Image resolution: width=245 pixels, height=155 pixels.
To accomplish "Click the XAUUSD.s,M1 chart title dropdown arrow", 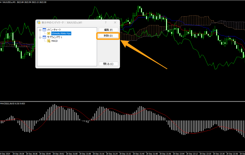I will click(1, 2).
